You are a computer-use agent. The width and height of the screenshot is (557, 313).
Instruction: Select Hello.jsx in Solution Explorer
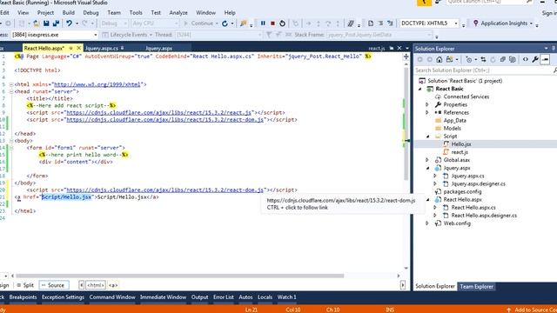(461, 144)
